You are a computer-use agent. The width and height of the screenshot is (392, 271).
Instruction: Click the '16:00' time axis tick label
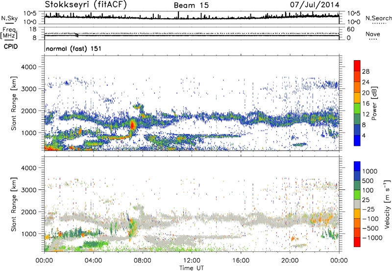click(x=241, y=260)
